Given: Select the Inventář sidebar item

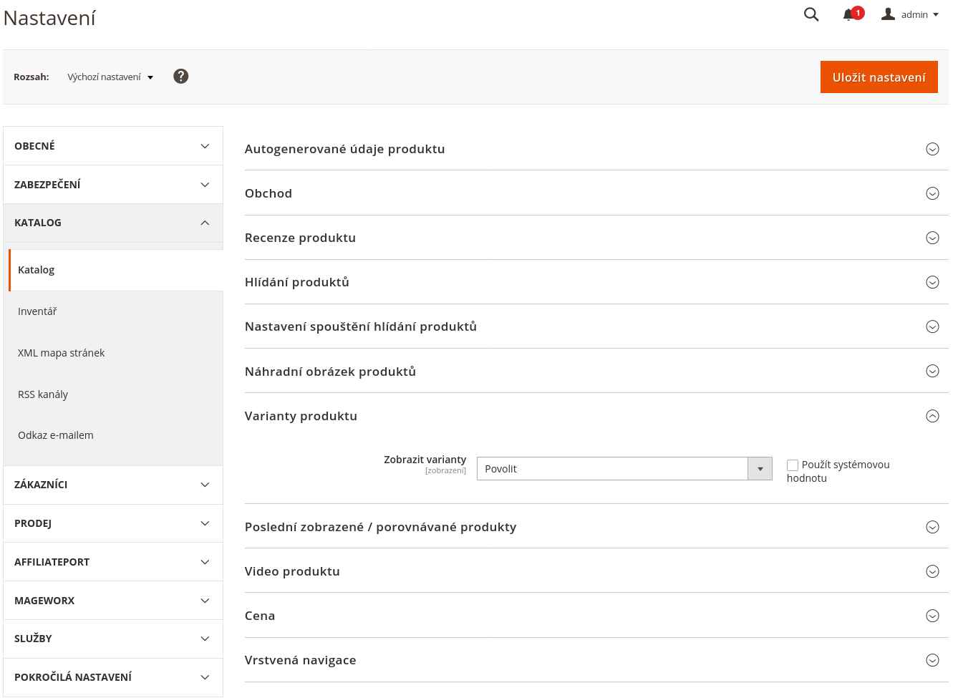Looking at the screenshot, I should [116, 311].
